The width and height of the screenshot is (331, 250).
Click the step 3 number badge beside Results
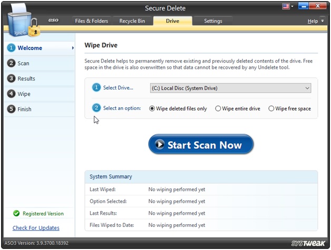coord(11,78)
